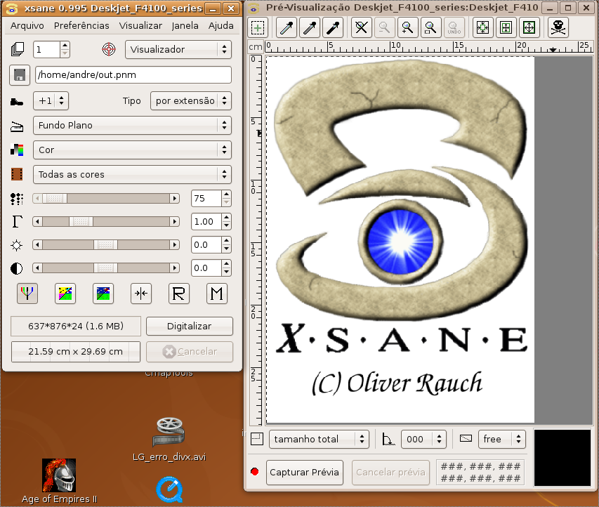Click the M store enhancement button
Screen dimensions: 599x507
(x=217, y=294)
